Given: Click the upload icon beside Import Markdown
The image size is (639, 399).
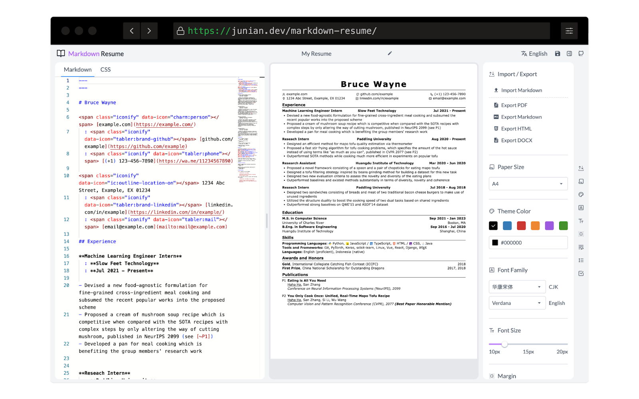Looking at the screenshot, I should [x=496, y=90].
